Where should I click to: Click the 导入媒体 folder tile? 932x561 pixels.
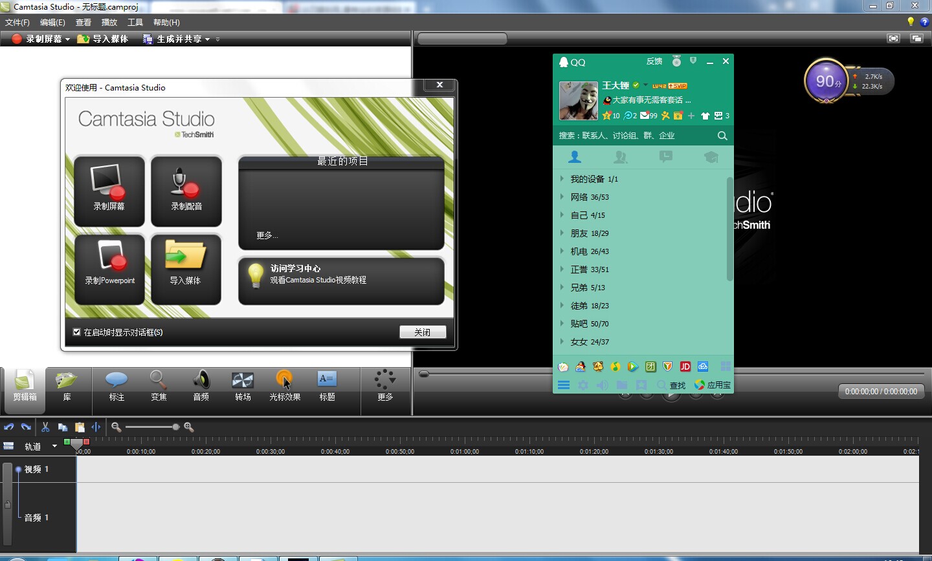[186, 270]
